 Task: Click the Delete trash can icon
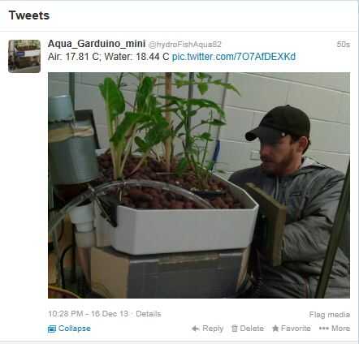[235, 329]
